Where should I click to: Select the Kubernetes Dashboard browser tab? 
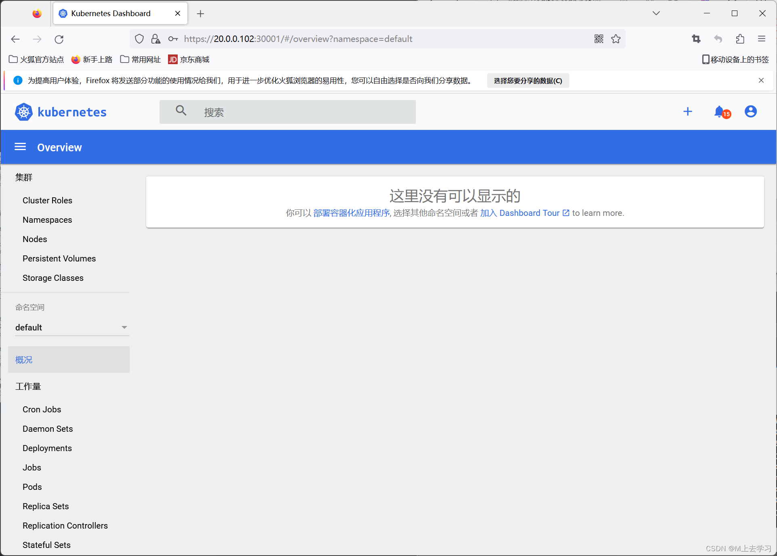point(120,13)
